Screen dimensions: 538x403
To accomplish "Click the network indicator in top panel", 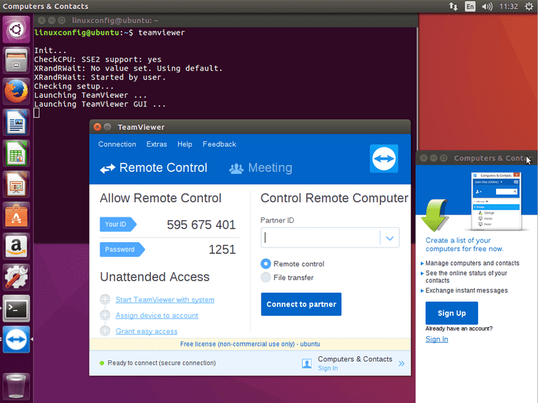I will [453, 6].
